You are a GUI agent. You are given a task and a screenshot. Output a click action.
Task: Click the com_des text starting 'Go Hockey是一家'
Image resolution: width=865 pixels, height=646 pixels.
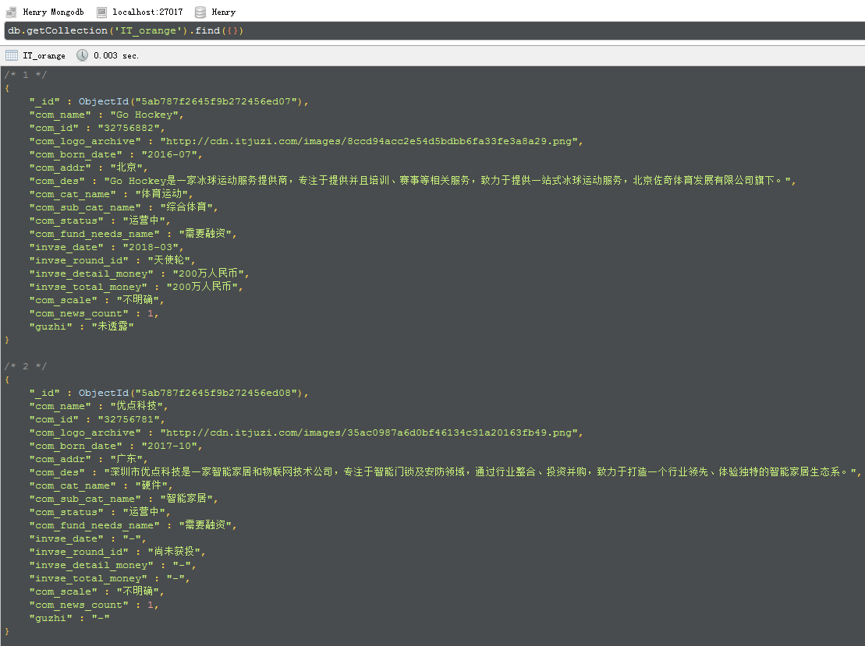tap(448, 181)
